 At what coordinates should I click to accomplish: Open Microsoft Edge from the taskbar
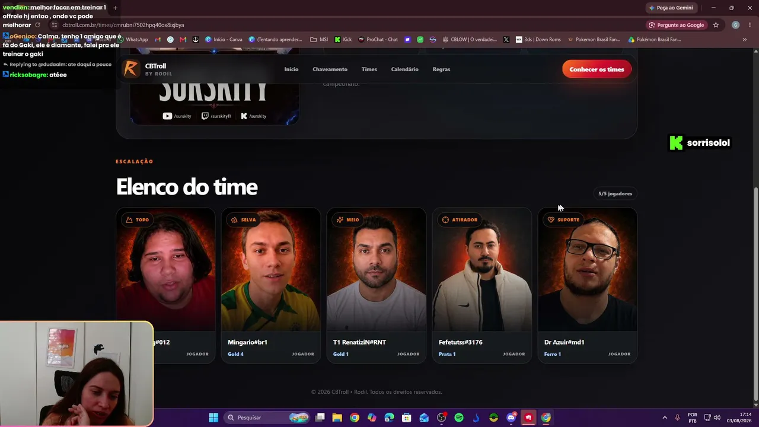[389, 418]
